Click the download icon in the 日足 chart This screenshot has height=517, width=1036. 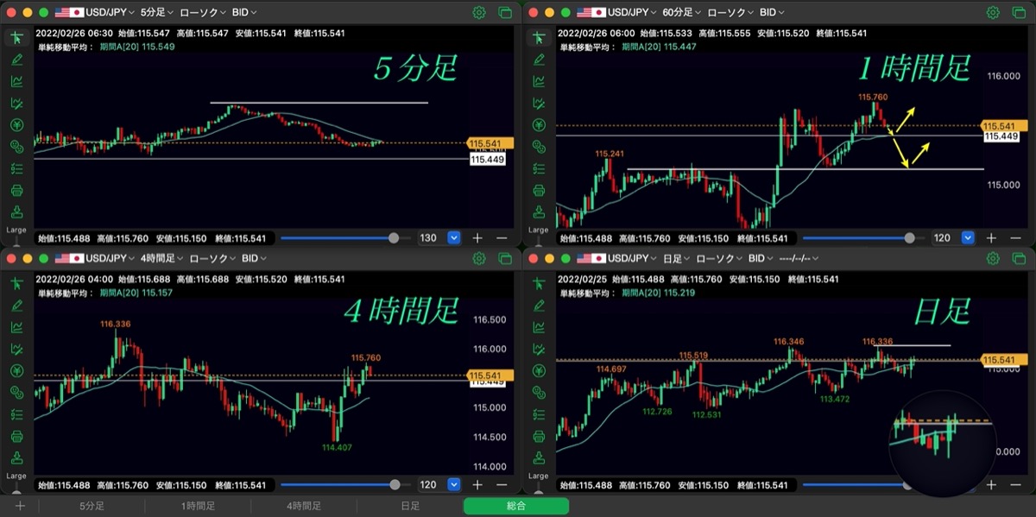[539, 457]
